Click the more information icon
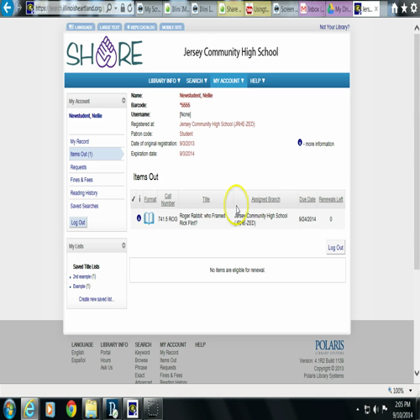420x420 pixels. click(300, 143)
